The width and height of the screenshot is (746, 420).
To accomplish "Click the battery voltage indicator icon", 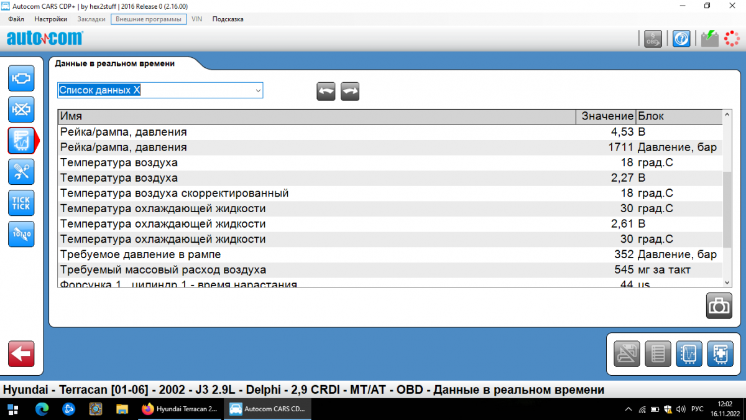I will pyautogui.click(x=709, y=39).
